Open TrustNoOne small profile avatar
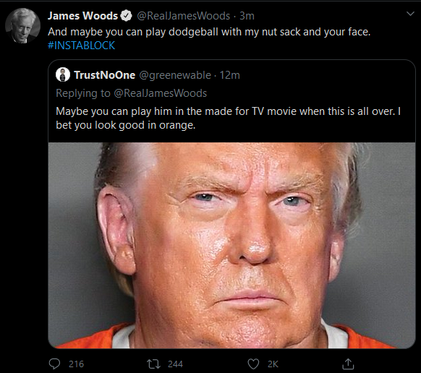 (63, 74)
